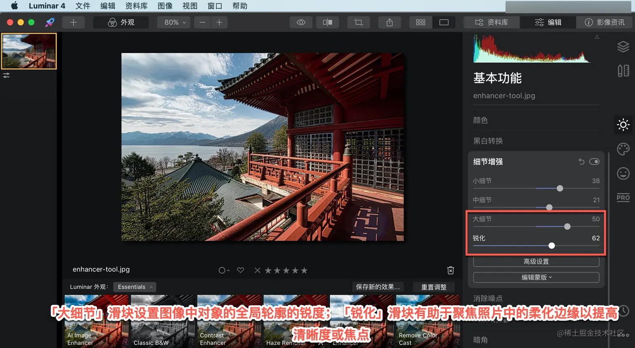Open the 资料库 menu in menu bar
635x348 pixels.
pyautogui.click(x=136, y=6)
